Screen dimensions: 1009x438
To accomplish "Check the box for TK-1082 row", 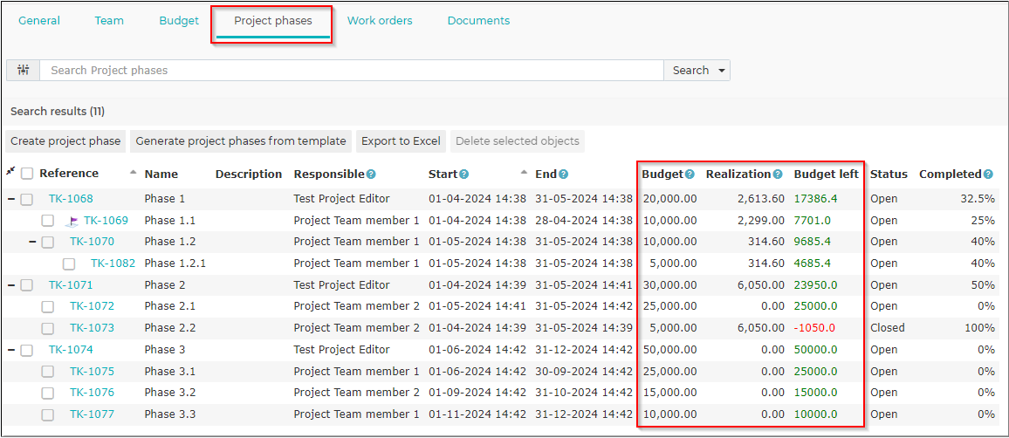I will pos(69,263).
